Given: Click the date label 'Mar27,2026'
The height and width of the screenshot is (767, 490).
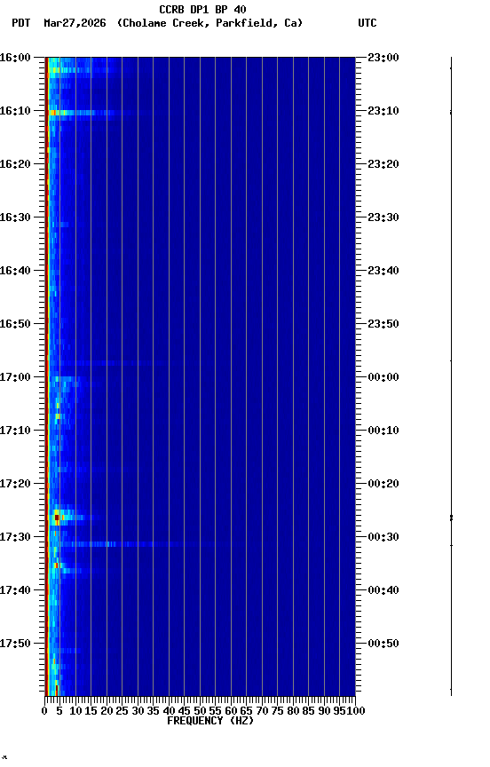Looking at the screenshot, I should (75, 23).
